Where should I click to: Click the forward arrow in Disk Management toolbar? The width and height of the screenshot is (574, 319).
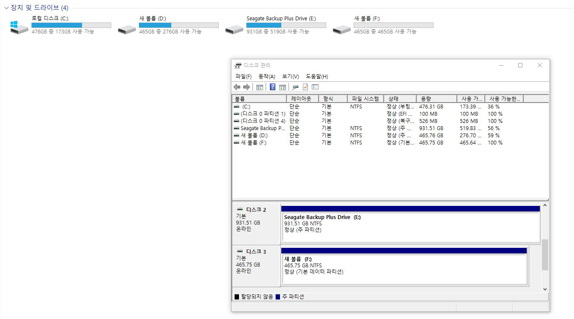pyautogui.click(x=246, y=87)
